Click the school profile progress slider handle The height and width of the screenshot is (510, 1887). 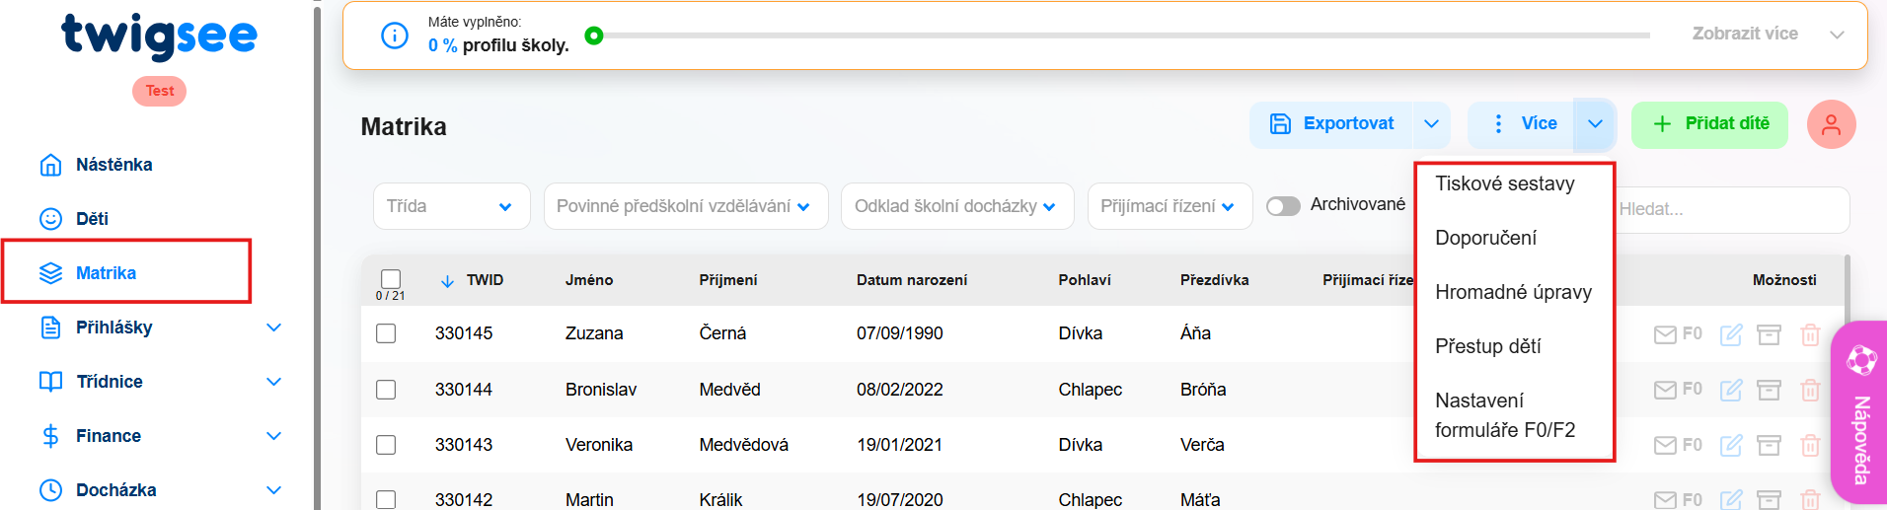point(594,36)
